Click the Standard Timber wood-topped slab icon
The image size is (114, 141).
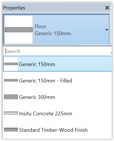pos(11,130)
